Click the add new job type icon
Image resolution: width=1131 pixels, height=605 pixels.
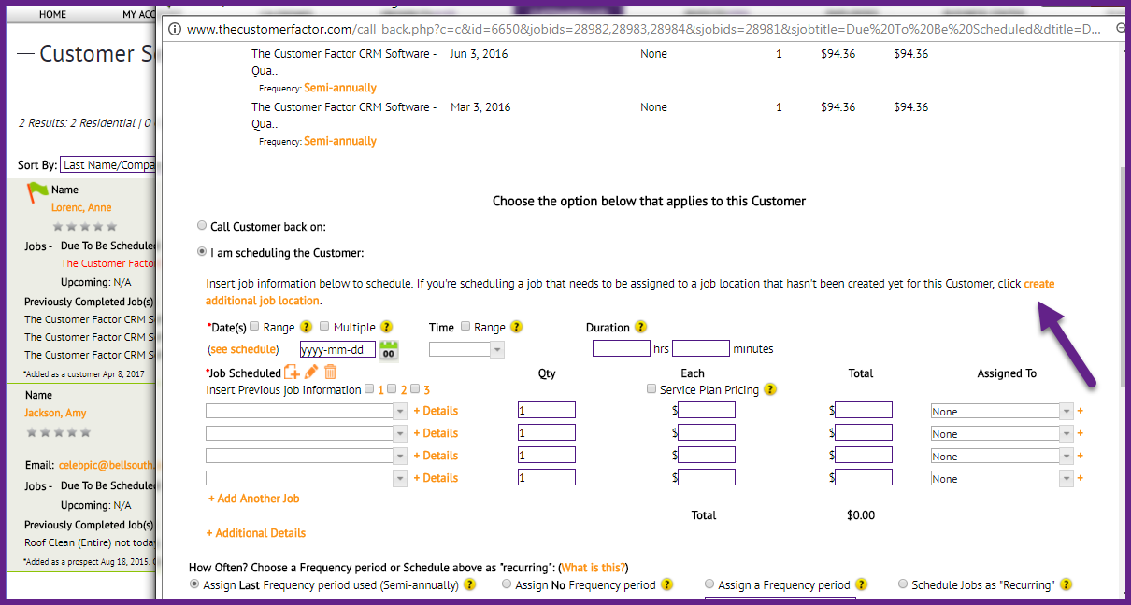(292, 373)
